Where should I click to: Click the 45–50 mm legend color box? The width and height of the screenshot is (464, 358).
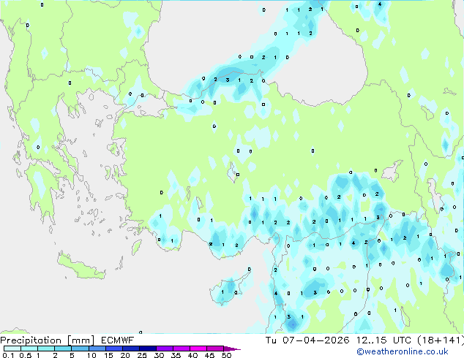(215, 349)
